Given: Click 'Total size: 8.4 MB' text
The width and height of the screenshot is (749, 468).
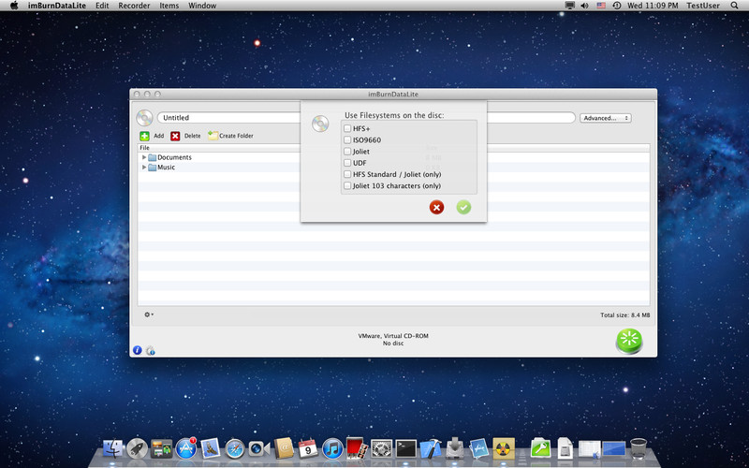Looking at the screenshot, I should tap(624, 315).
